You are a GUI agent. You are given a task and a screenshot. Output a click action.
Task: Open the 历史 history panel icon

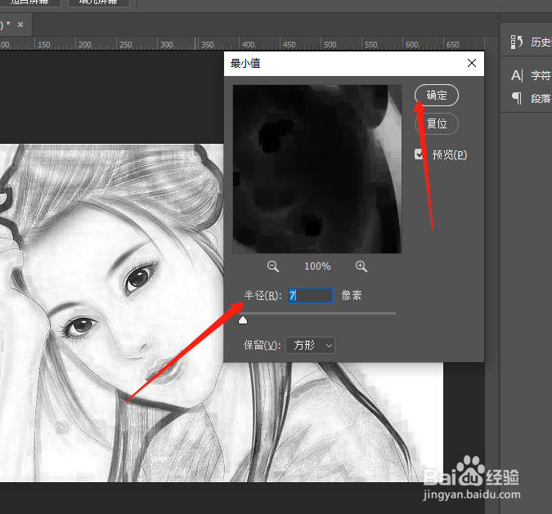tap(517, 42)
